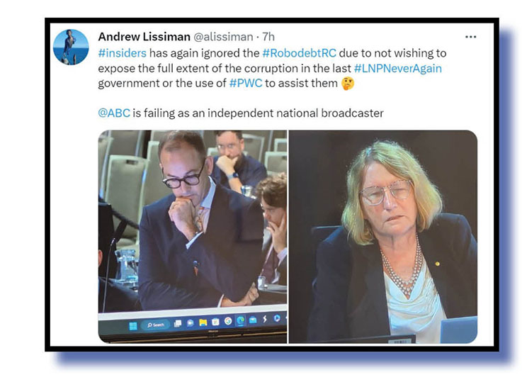The height and width of the screenshot is (382, 522).
Task: Visit the @ABC mention
Action: [x=114, y=113]
